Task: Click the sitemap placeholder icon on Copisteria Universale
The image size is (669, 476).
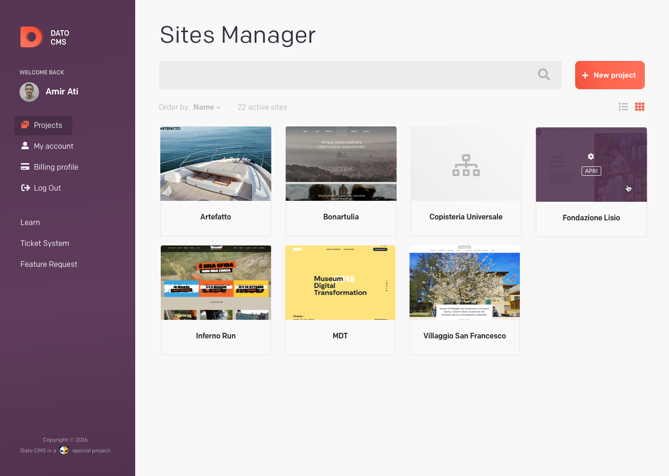Action: [x=466, y=165]
